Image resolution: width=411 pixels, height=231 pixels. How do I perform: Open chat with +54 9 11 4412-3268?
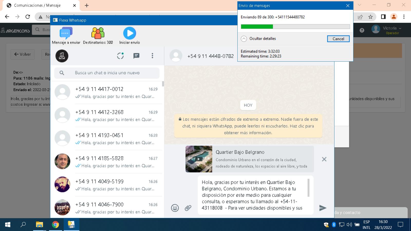[106, 116]
